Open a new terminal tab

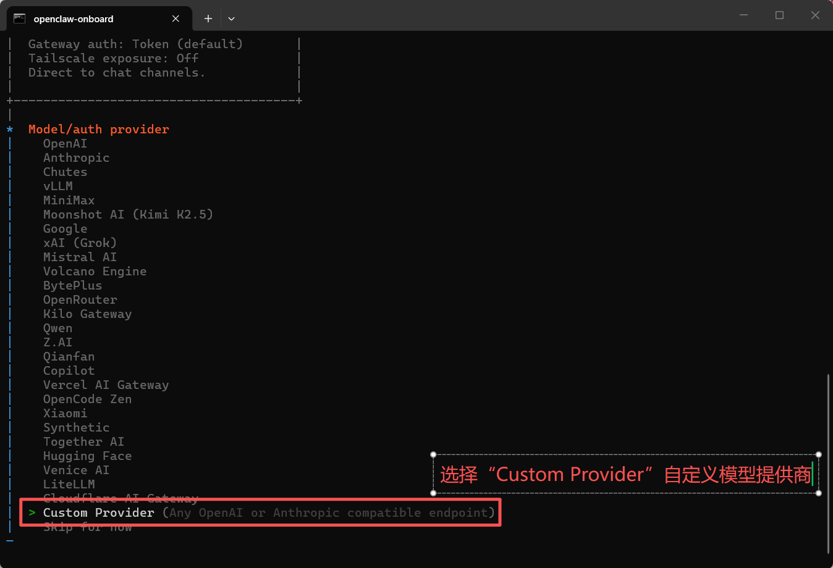click(x=208, y=19)
